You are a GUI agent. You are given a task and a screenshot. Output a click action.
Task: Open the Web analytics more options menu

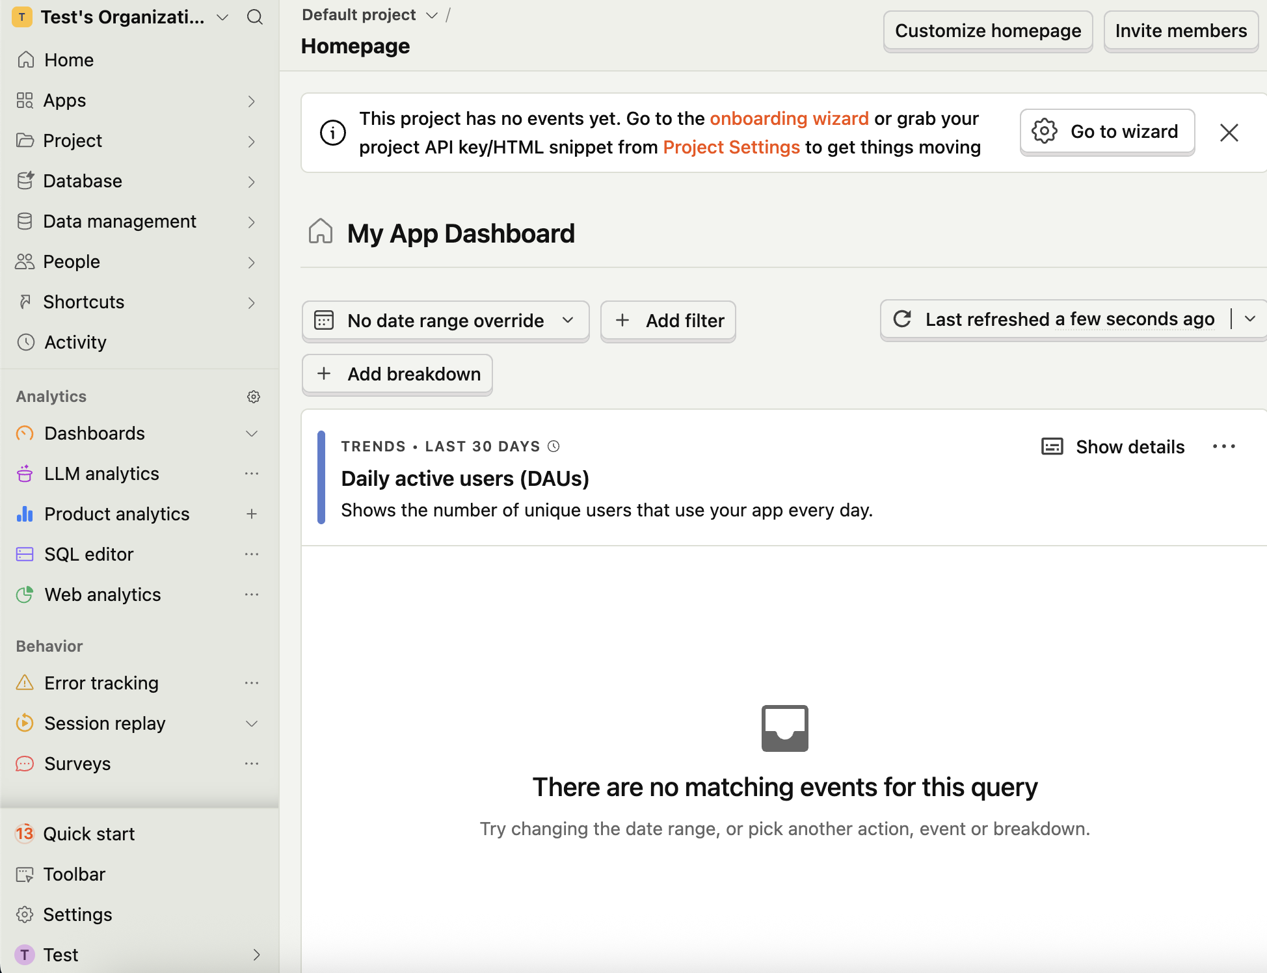pyautogui.click(x=252, y=594)
